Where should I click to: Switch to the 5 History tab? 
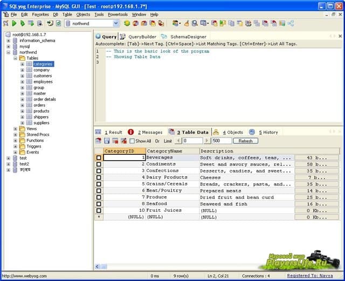268,132
